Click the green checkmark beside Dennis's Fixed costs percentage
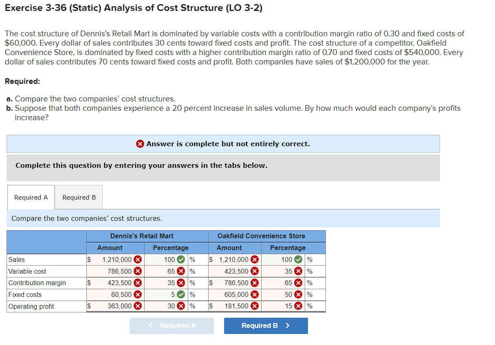This screenshot has height=345, width=495. tap(181, 294)
